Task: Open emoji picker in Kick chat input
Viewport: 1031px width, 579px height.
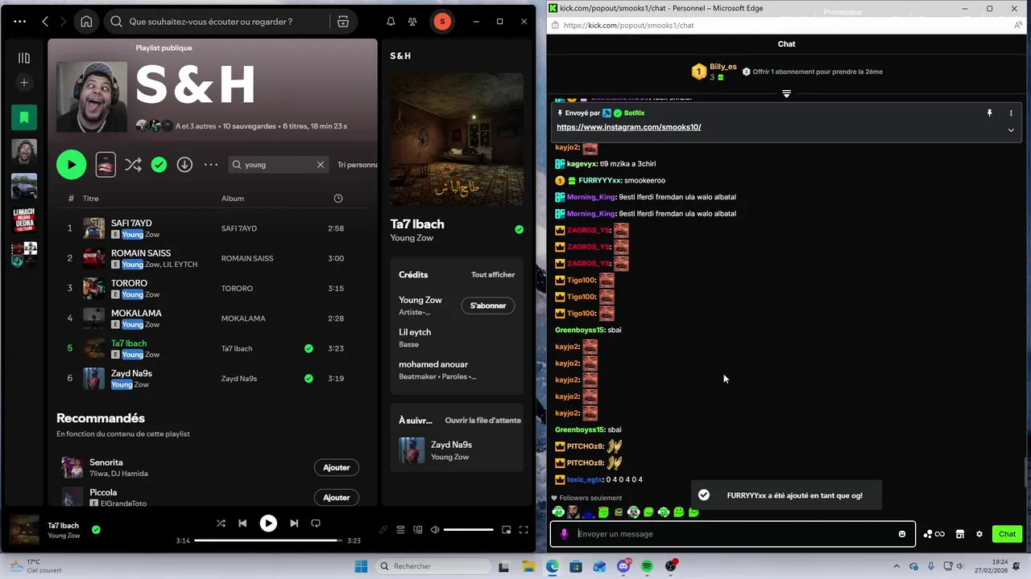Action: click(902, 534)
